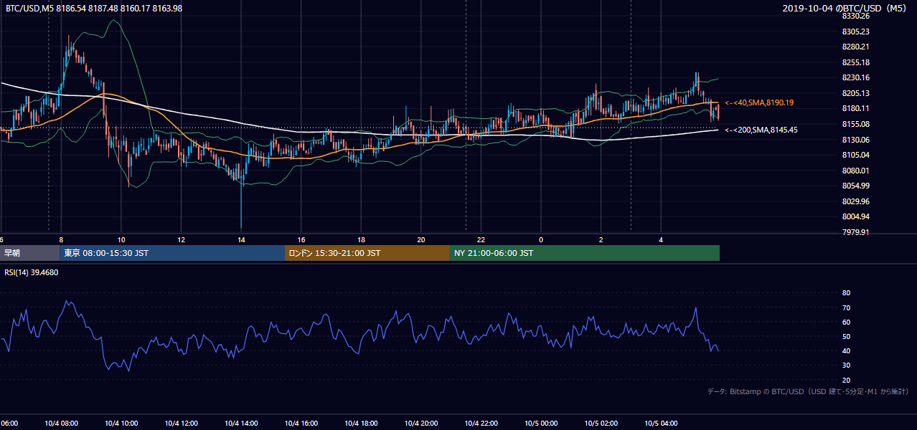Click the 10/5 02:00 date axis label

tap(601, 424)
